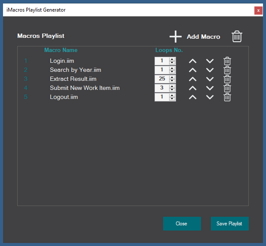Delete the Login.iim row
The image size is (266, 246).
coord(227,61)
